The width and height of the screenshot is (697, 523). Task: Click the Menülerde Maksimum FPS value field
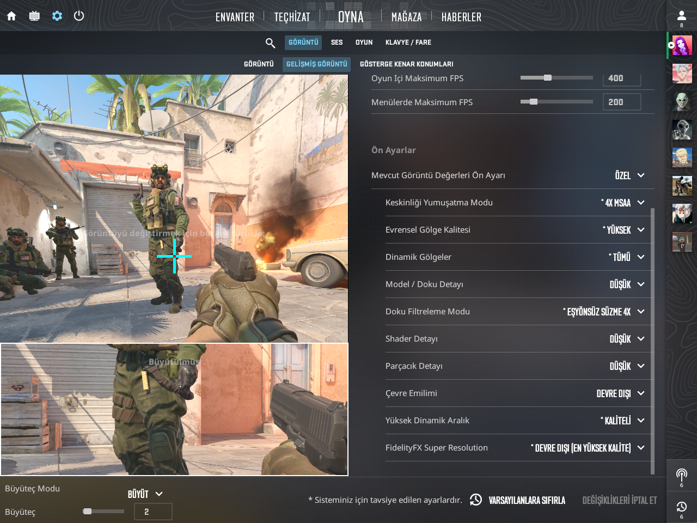(622, 102)
